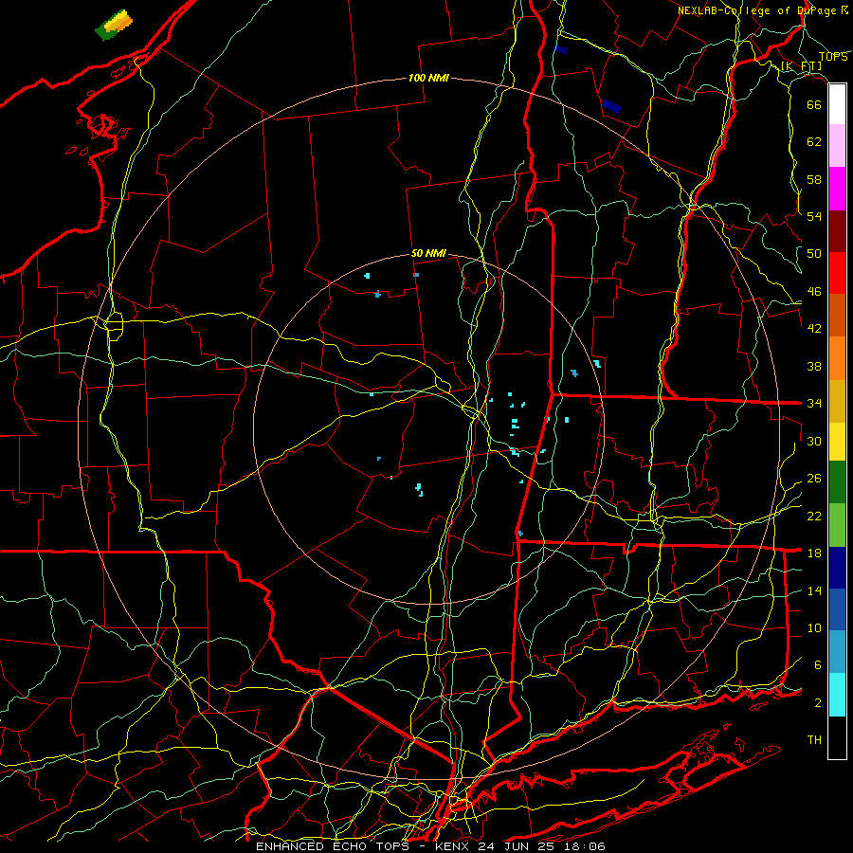Click the 2 legend value

click(x=818, y=702)
